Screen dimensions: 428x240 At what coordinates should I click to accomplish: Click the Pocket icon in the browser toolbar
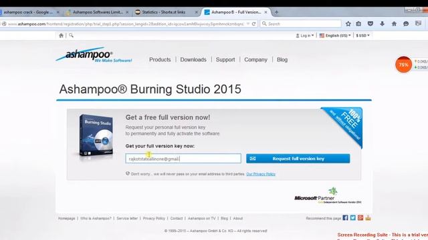tap(370, 24)
